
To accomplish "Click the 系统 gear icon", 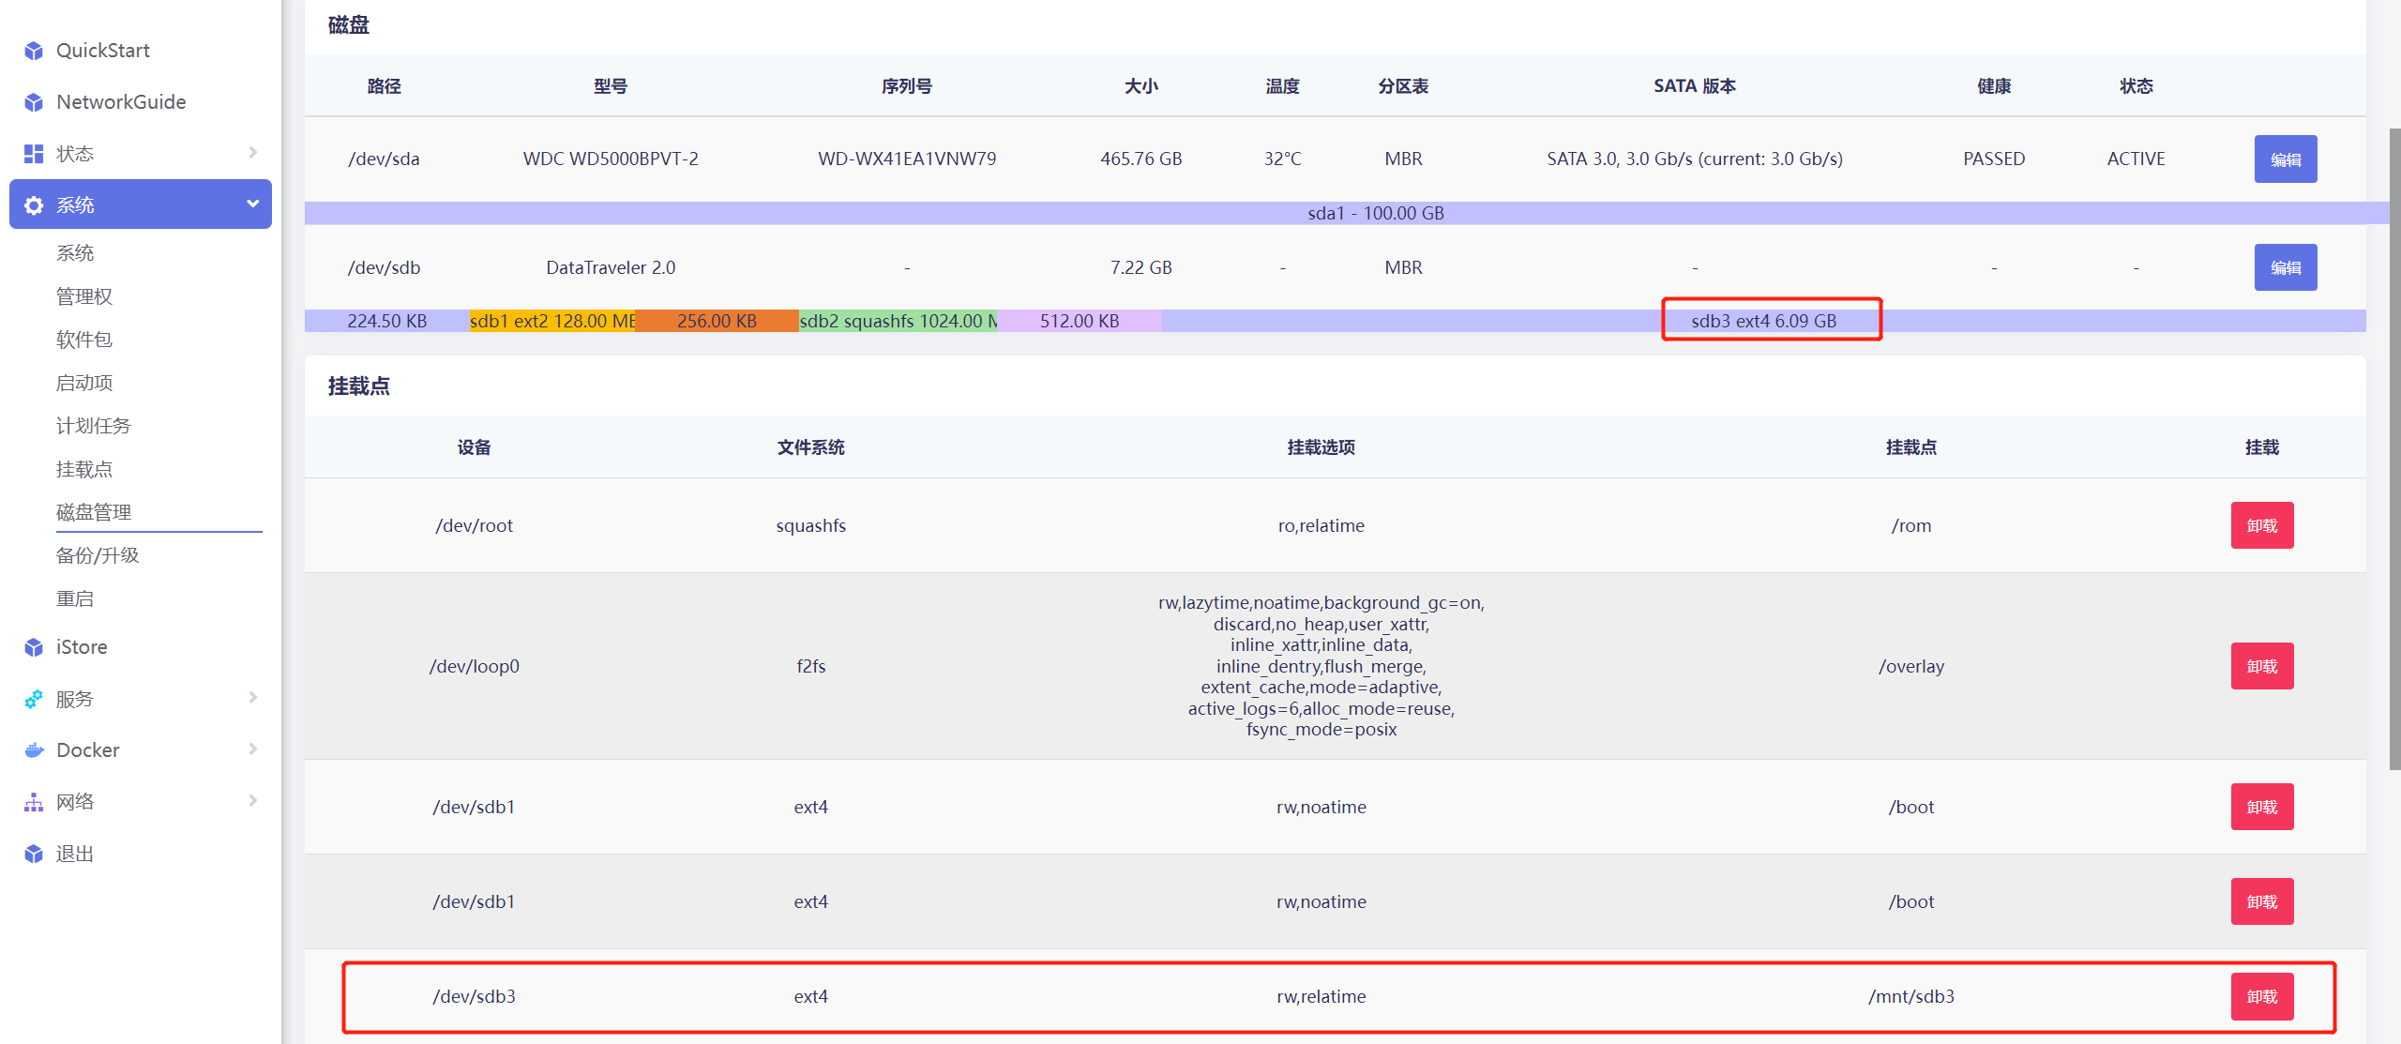I will (34, 205).
